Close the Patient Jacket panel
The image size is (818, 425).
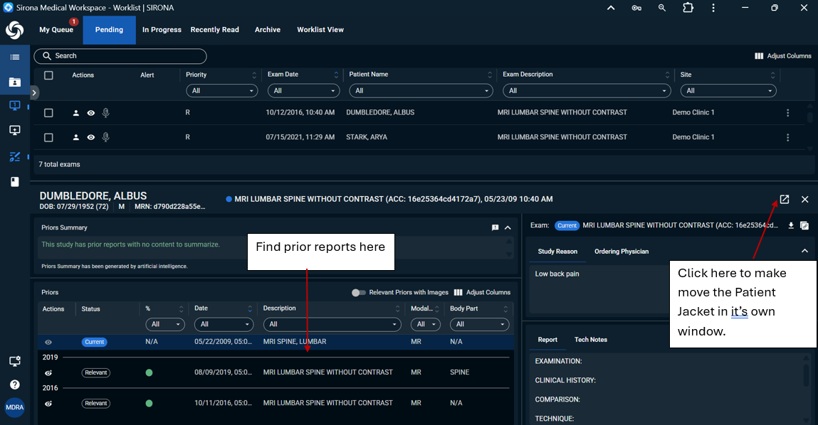click(804, 200)
